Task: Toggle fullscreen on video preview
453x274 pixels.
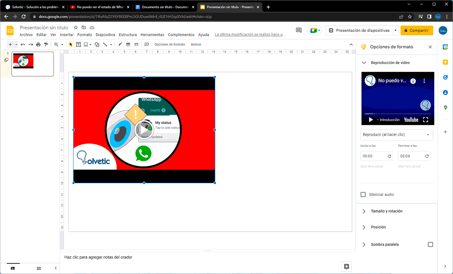Action: [x=425, y=120]
